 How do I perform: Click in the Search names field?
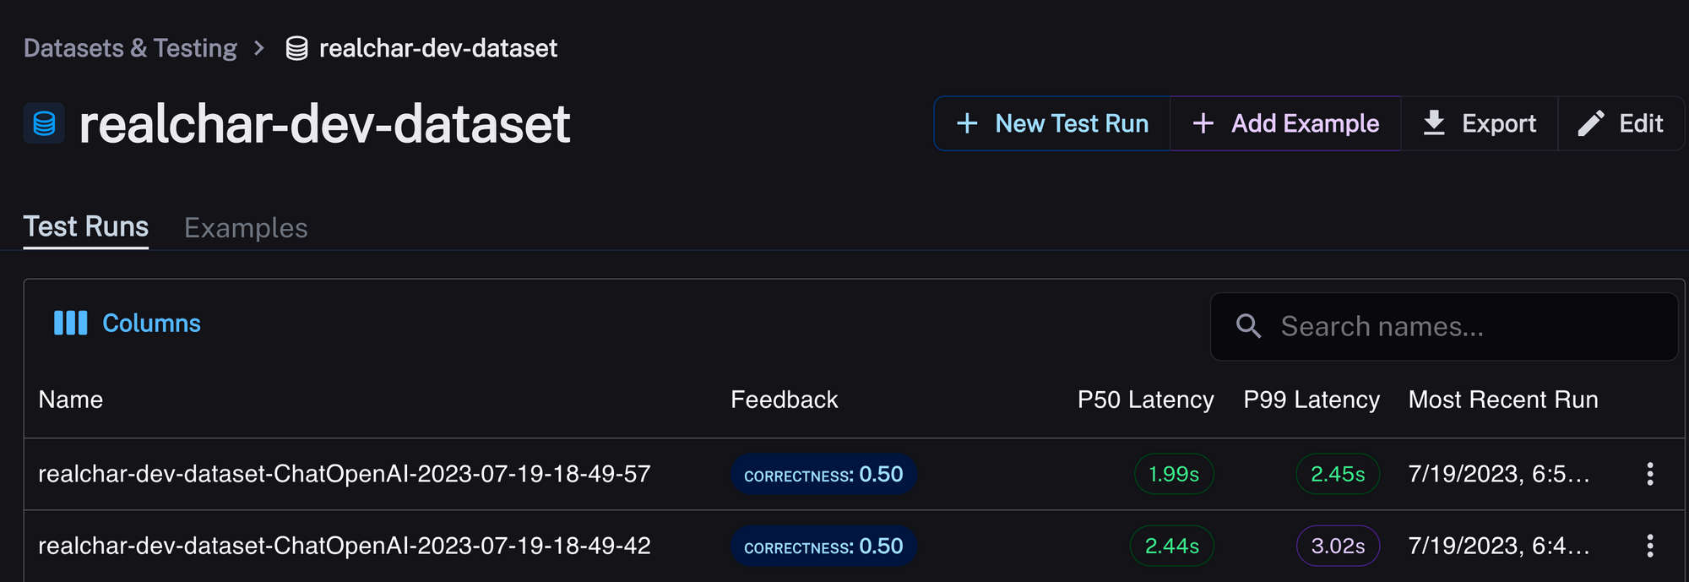click(x=1444, y=326)
